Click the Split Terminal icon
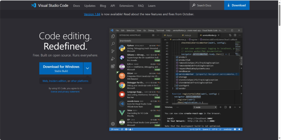 coord(225,107)
